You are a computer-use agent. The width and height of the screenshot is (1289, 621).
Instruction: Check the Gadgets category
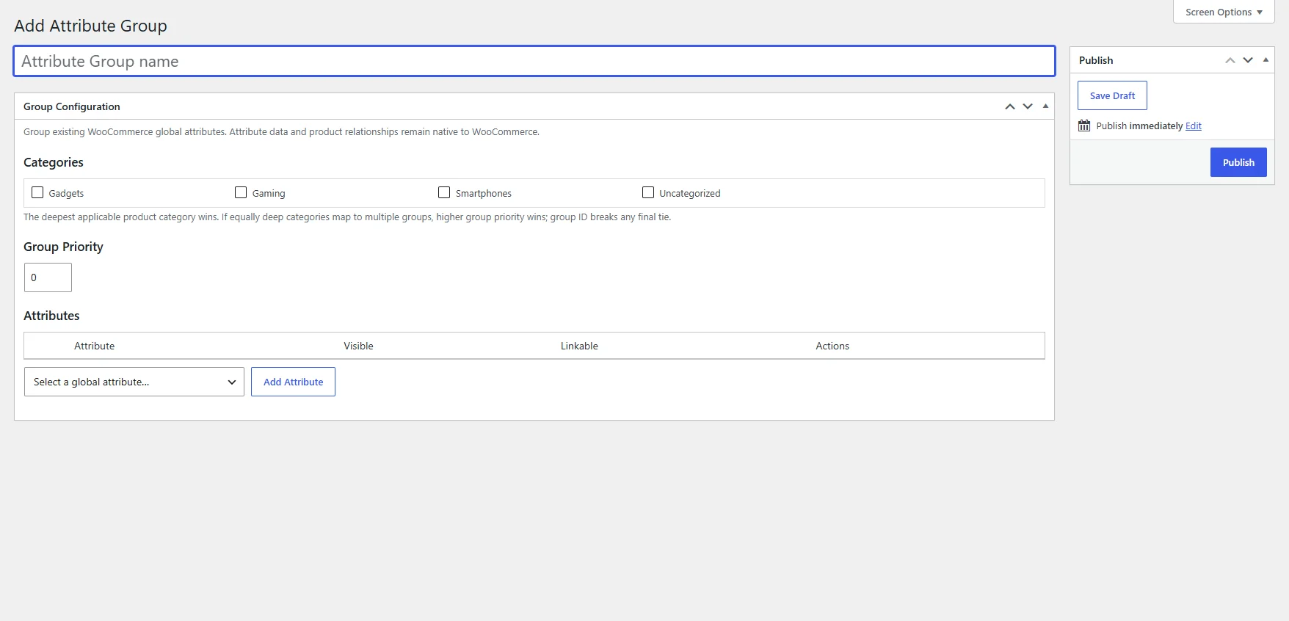pos(37,192)
